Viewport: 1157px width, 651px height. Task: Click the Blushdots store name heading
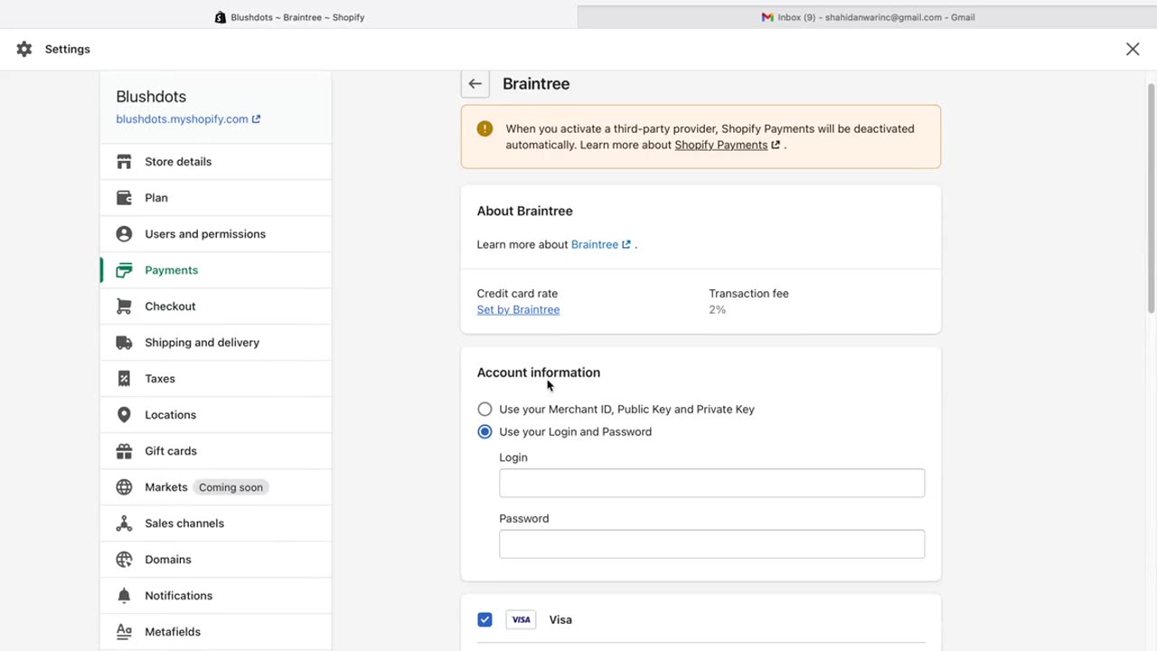click(x=151, y=97)
